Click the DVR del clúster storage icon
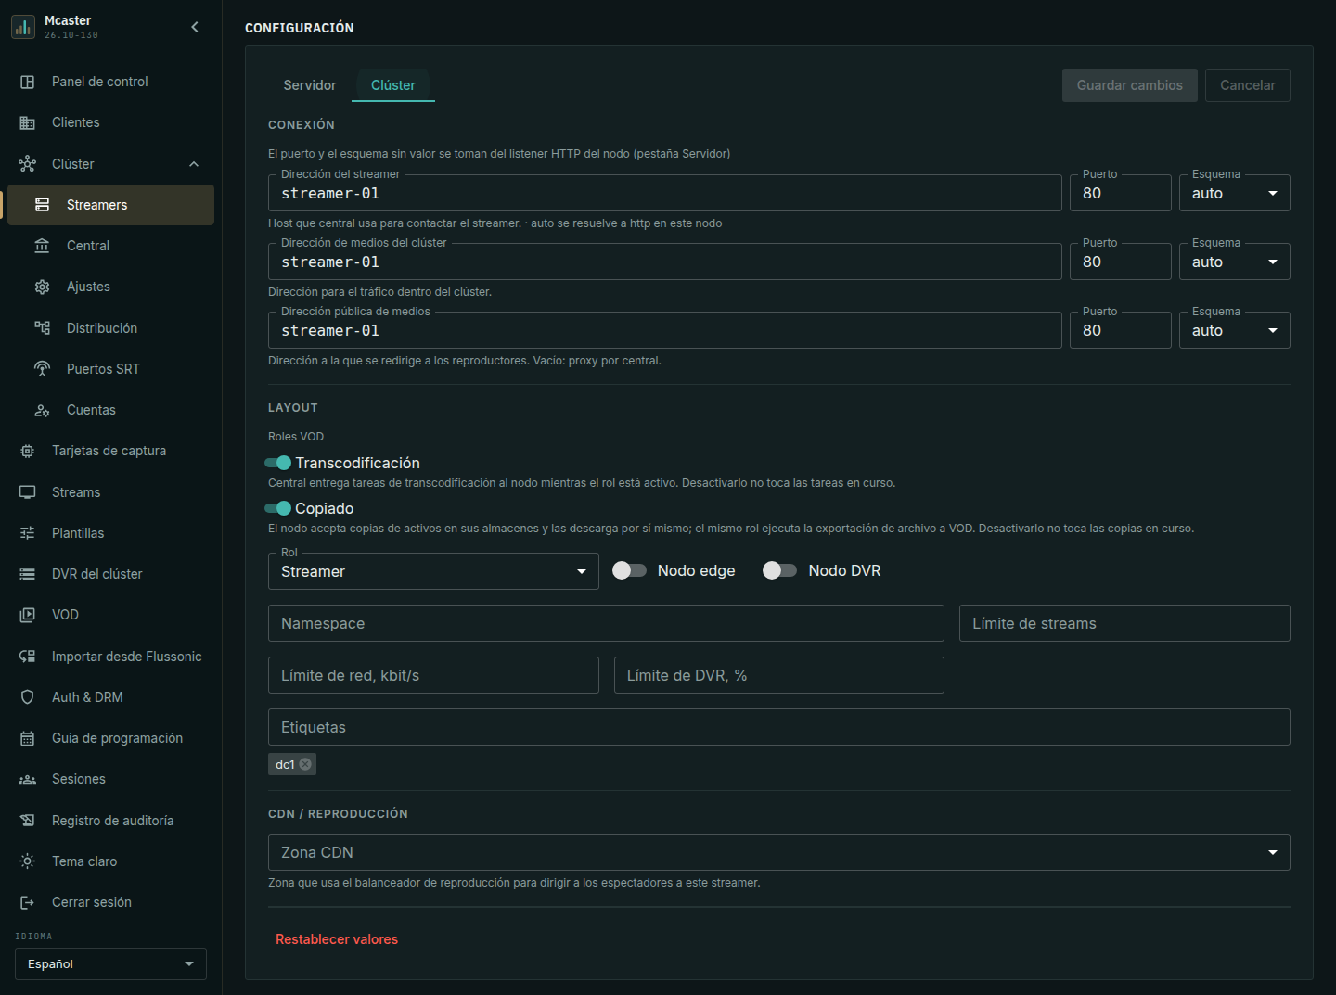The height and width of the screenshot is (995, 1336). click(28, 574)
